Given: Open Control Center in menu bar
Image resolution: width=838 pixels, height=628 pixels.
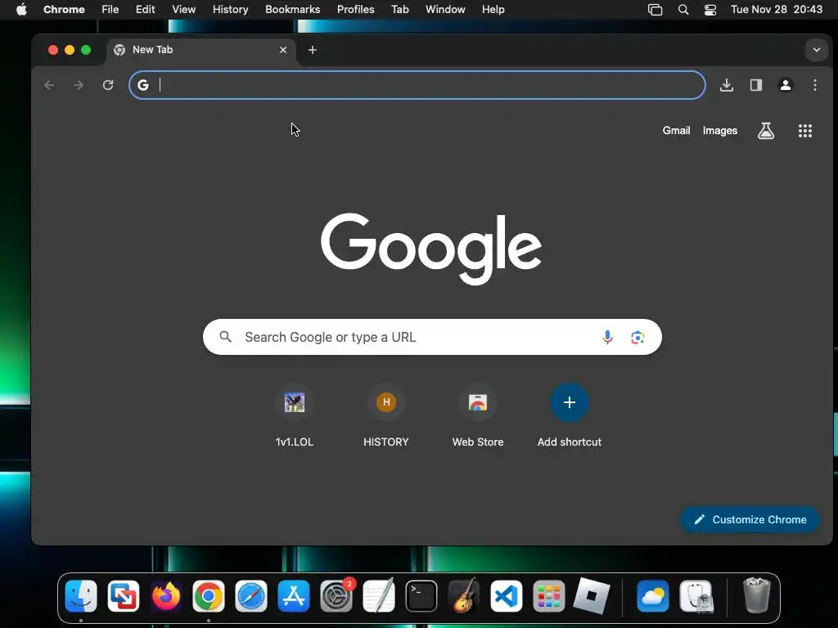Looking at the screenshot, I should (710, 9).
